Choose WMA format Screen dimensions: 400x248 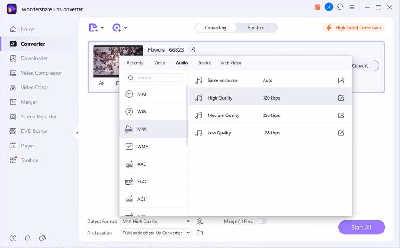153,147
